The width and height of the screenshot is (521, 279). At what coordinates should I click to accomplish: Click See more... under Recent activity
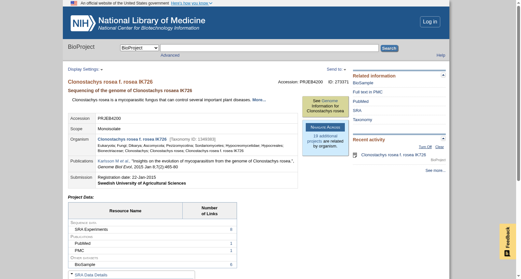click(435, 171)
